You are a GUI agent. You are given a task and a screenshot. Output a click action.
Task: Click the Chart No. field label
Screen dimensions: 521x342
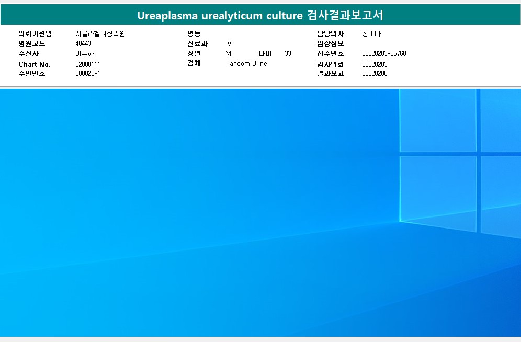click(35, 64)
